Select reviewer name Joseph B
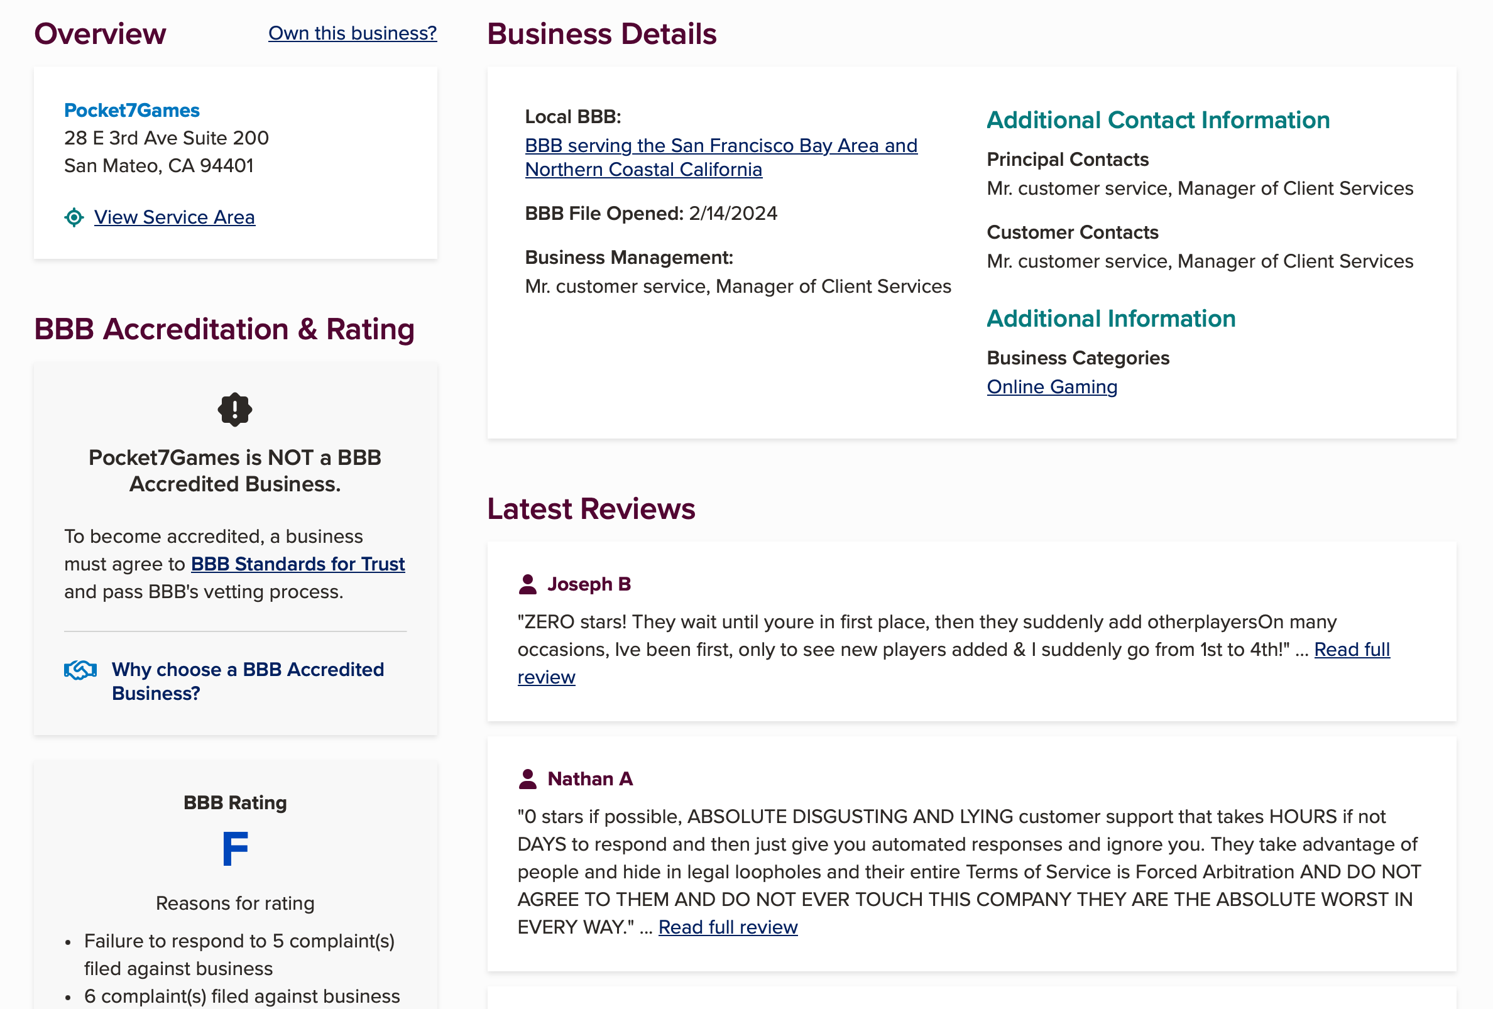The image size is (1493, 1009). [x=589, y=584]
